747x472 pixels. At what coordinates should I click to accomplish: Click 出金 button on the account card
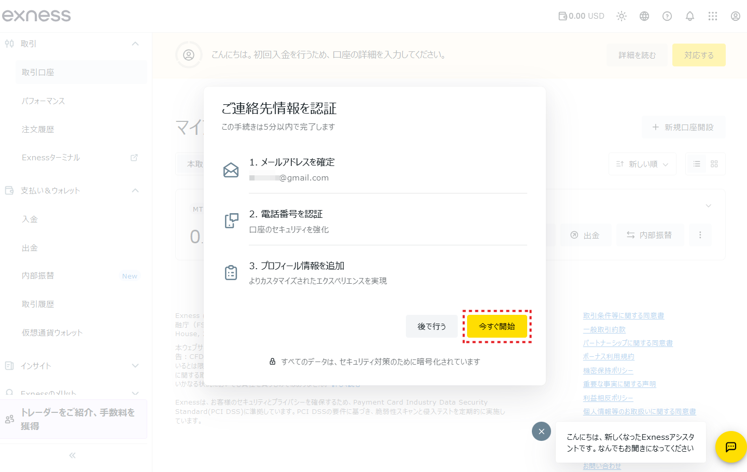pos(585,235)
